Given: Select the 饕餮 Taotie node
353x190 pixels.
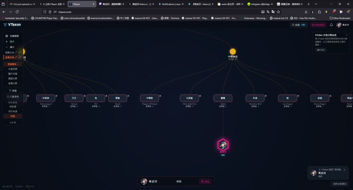Looking at the screenshot, I should (223, 98).
